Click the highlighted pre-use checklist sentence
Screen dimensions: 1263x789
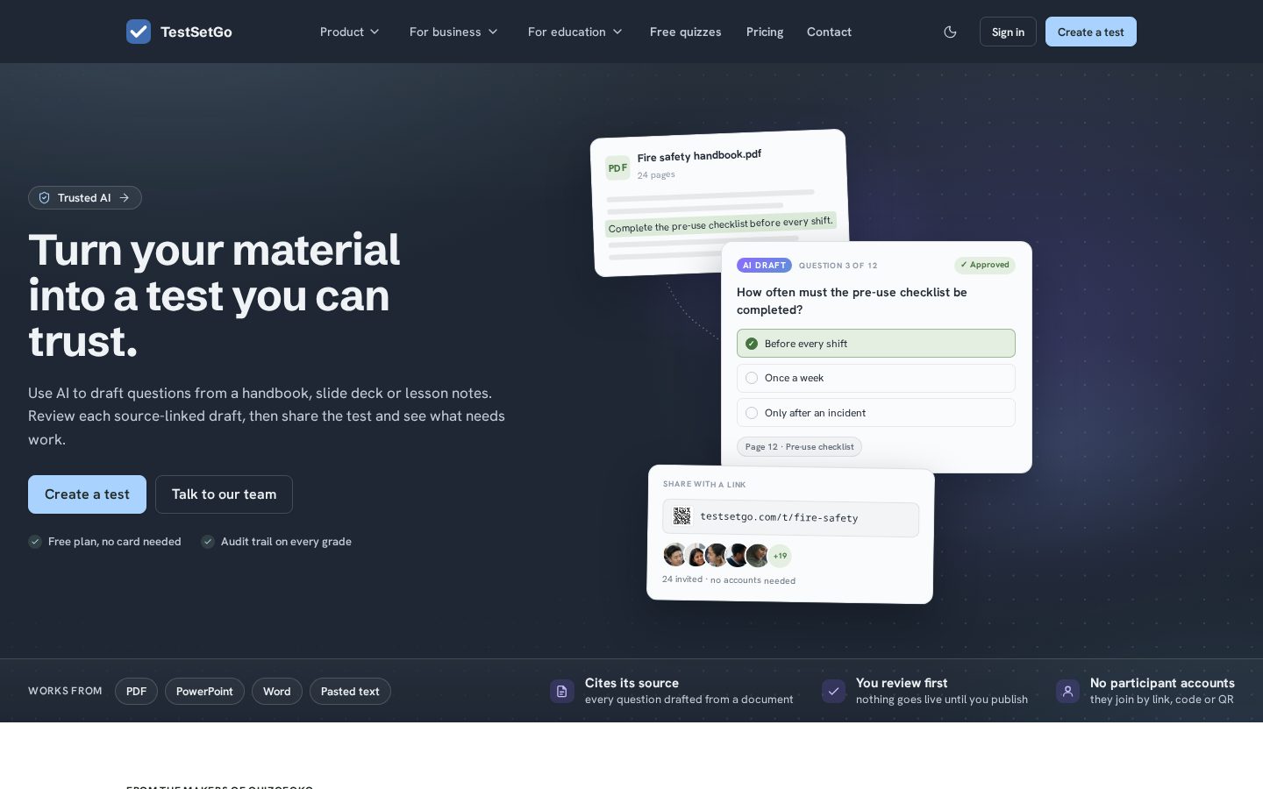pos(720,224)
